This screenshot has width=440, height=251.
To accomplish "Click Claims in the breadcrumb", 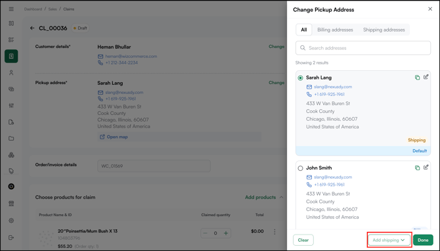I will 69,9.
